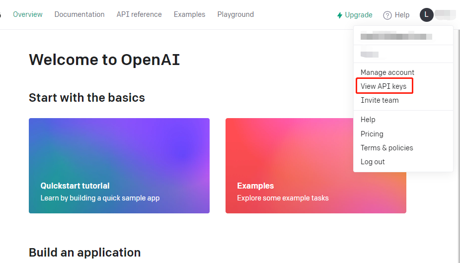
Task: Open Pricing from the account menu
Action: [x=372, y=134]
